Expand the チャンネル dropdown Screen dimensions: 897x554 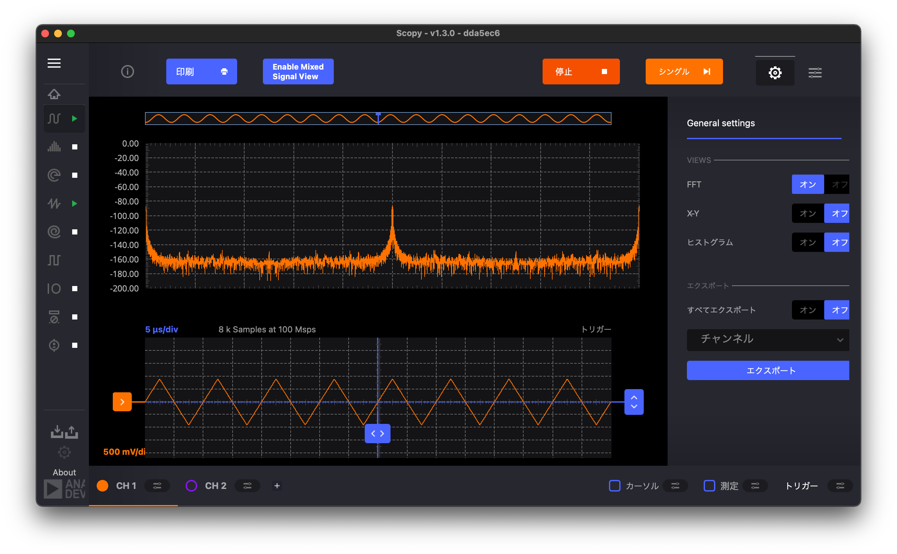[x=768, y=340]
